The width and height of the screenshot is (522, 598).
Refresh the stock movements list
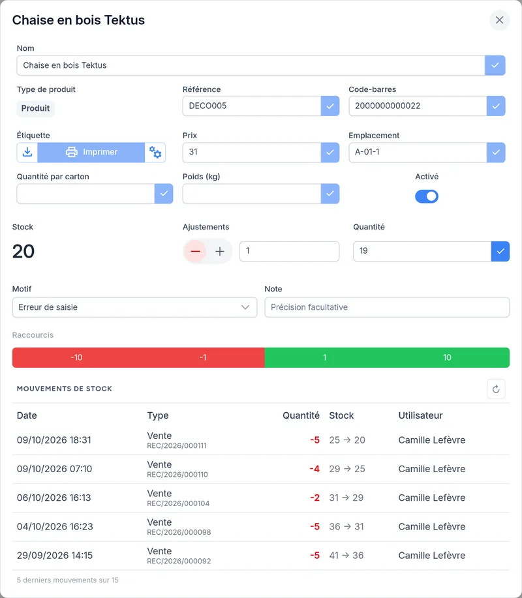pos(496,389)
